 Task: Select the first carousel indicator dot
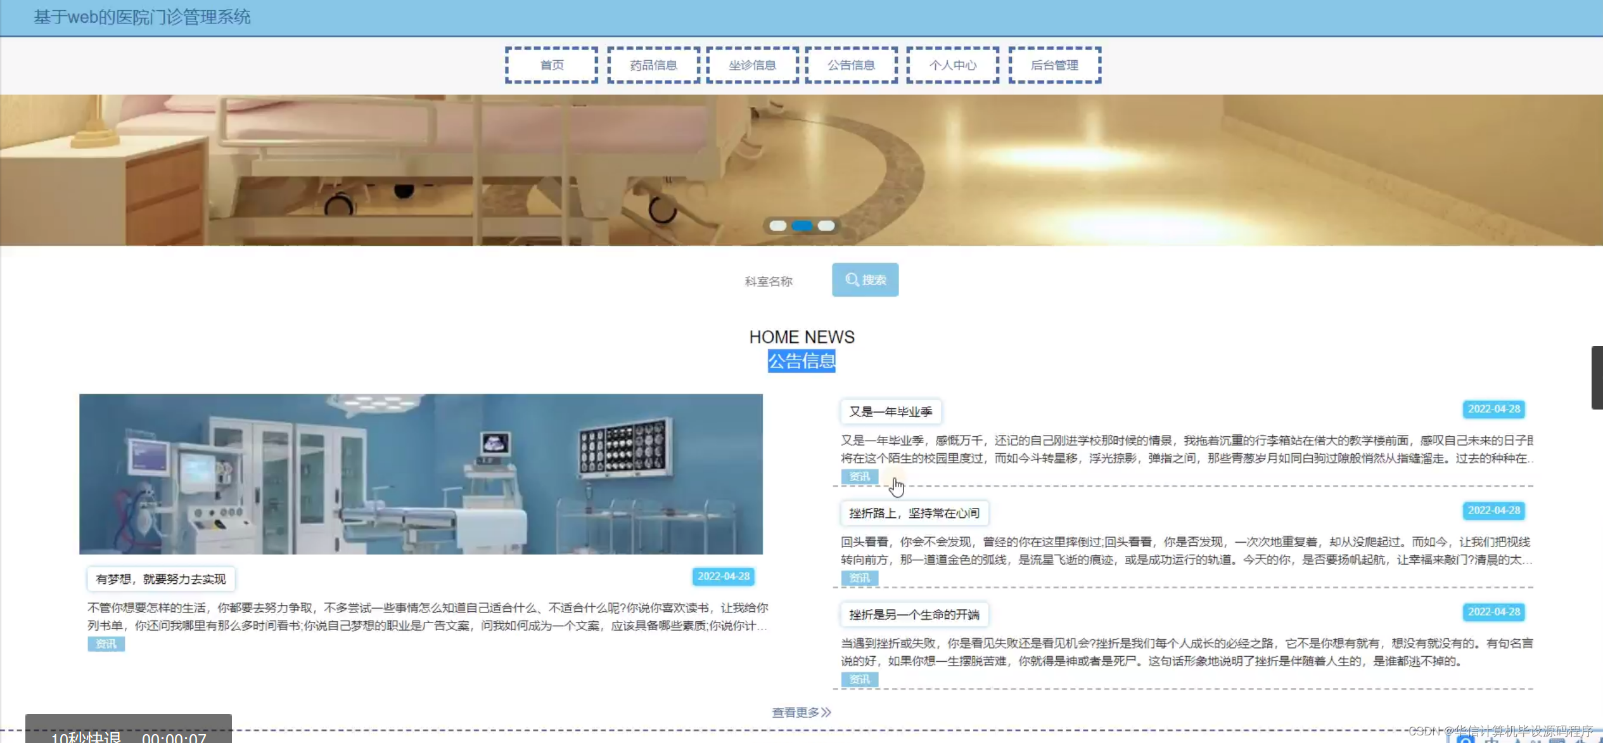778,226
